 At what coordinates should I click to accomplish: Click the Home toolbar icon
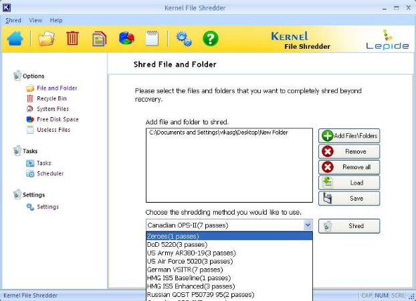pos(15,39)
